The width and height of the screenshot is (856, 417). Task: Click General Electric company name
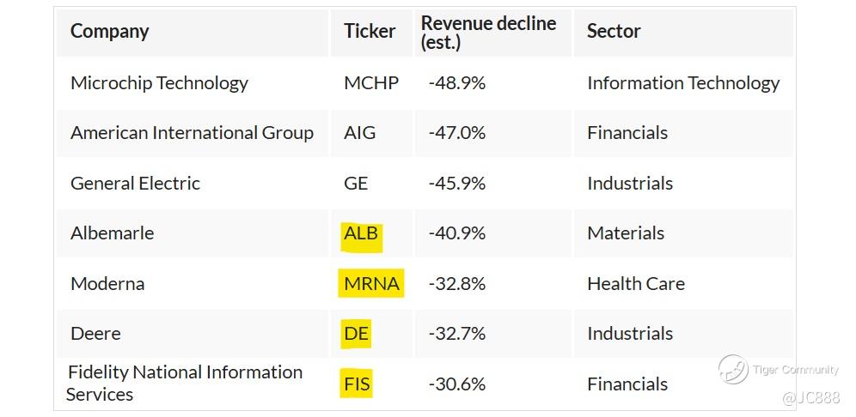[135, 184]
